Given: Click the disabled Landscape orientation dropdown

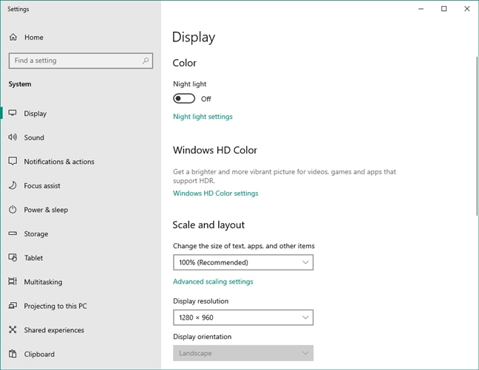Looking at the screenshot, I should tap(243, 353).
